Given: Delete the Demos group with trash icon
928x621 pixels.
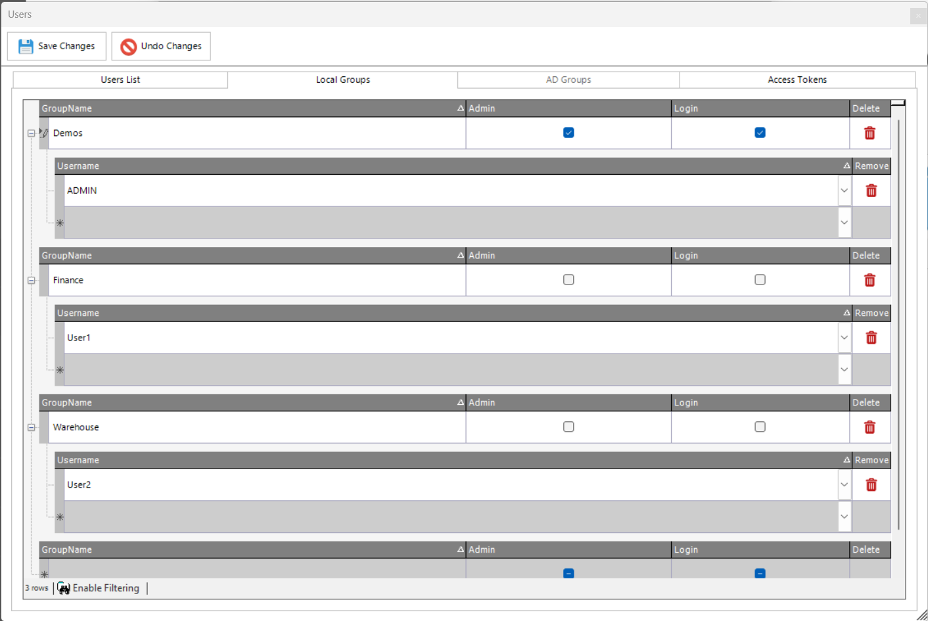Looking at the screenshot, I should pyautogui.click(x=870, y=133).
